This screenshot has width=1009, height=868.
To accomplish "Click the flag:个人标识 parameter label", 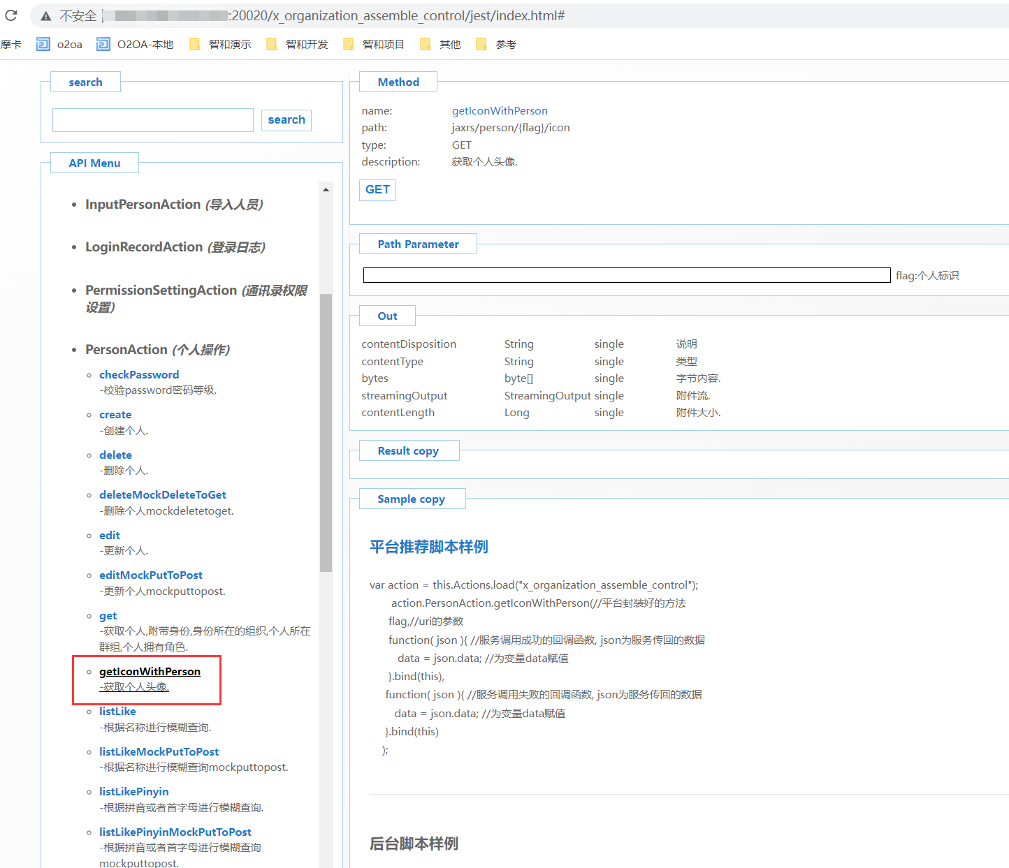I will click(927, 276).
